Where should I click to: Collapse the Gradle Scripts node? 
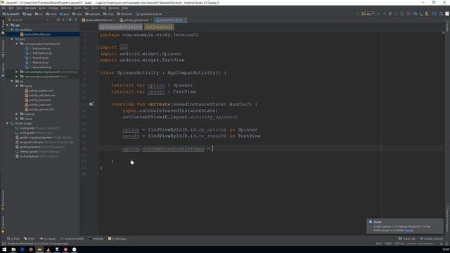8,124
